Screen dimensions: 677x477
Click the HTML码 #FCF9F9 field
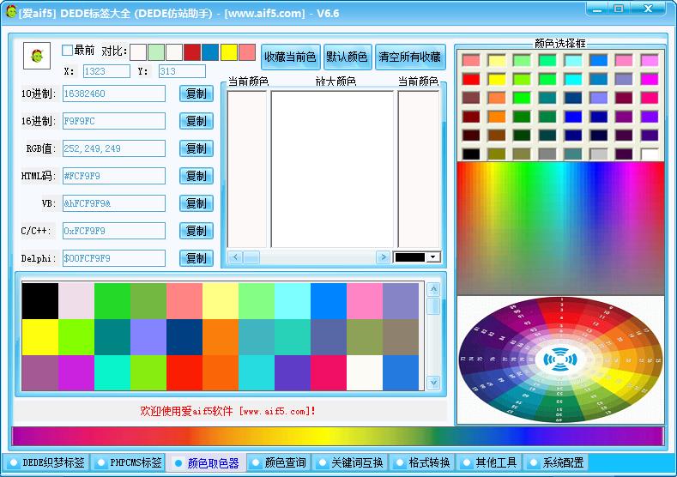[x=114, y=176]
